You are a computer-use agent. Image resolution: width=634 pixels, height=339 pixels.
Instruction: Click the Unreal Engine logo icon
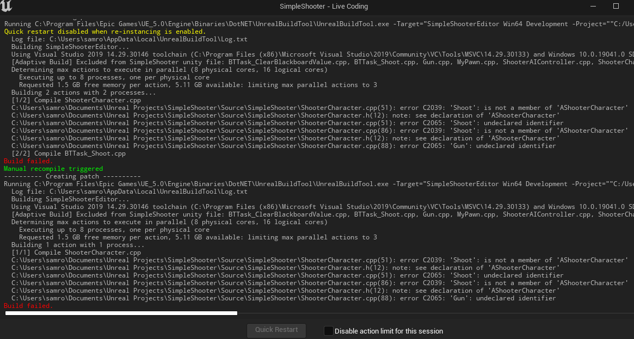pos(7,6)
